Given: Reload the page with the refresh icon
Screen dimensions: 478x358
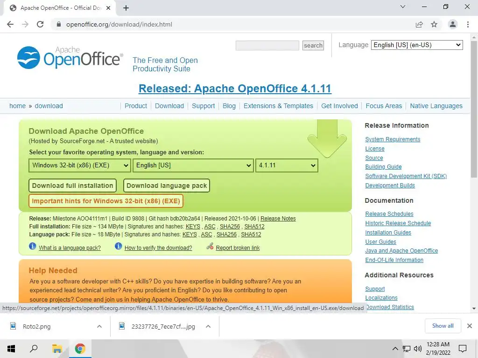Looking at the screenshot, I should click(40, 24).
